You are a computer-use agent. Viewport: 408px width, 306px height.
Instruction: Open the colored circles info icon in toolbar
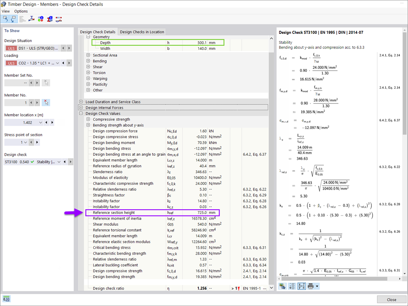41,19
